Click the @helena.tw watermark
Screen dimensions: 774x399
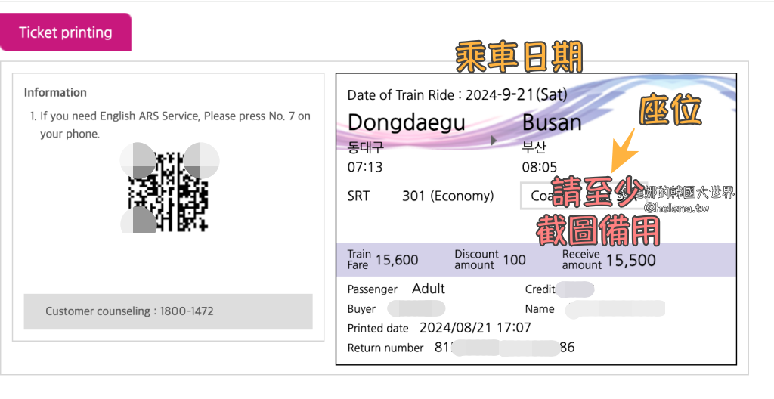(676, 207)
